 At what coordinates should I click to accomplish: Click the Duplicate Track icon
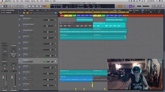[x=24, y=13]
